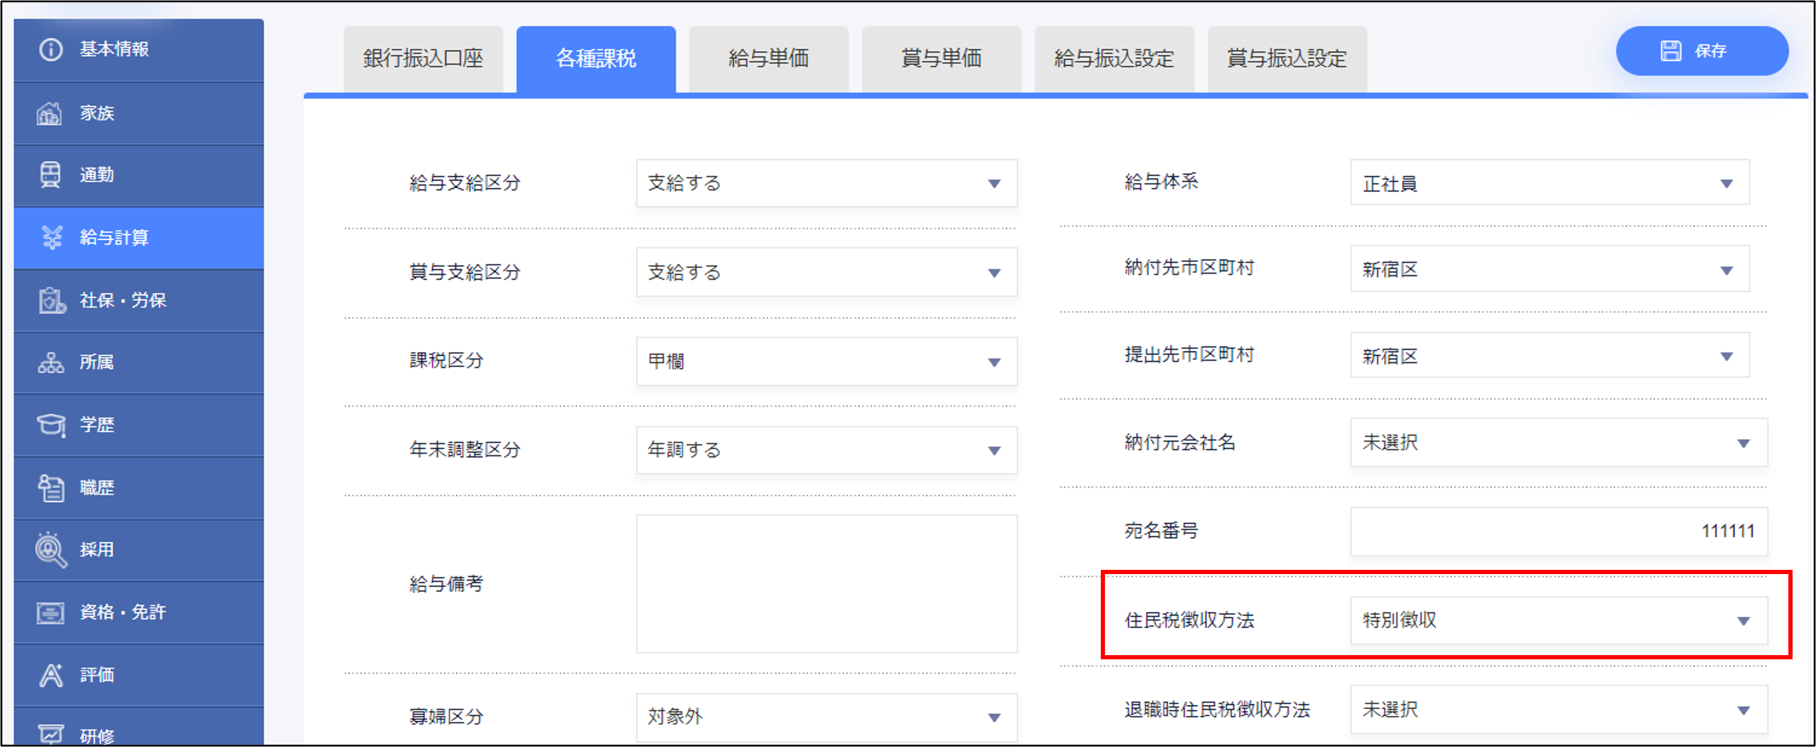Screen dimensions: 1816x747
Task: Switch to the 銀行振込口座 tab
Action: click(x=423, y=58)
